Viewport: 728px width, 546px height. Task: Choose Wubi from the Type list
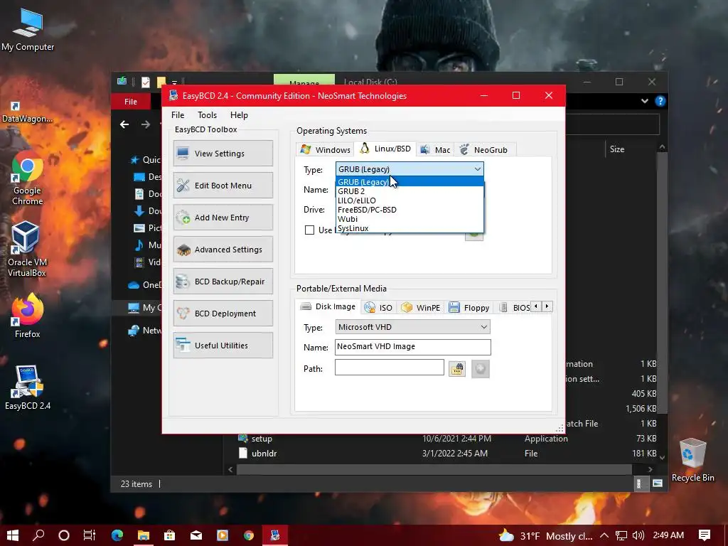click(409, 219)
